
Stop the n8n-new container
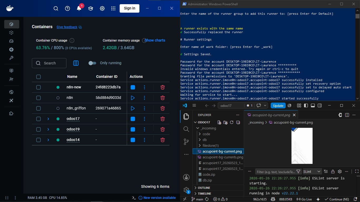(133, 87)
